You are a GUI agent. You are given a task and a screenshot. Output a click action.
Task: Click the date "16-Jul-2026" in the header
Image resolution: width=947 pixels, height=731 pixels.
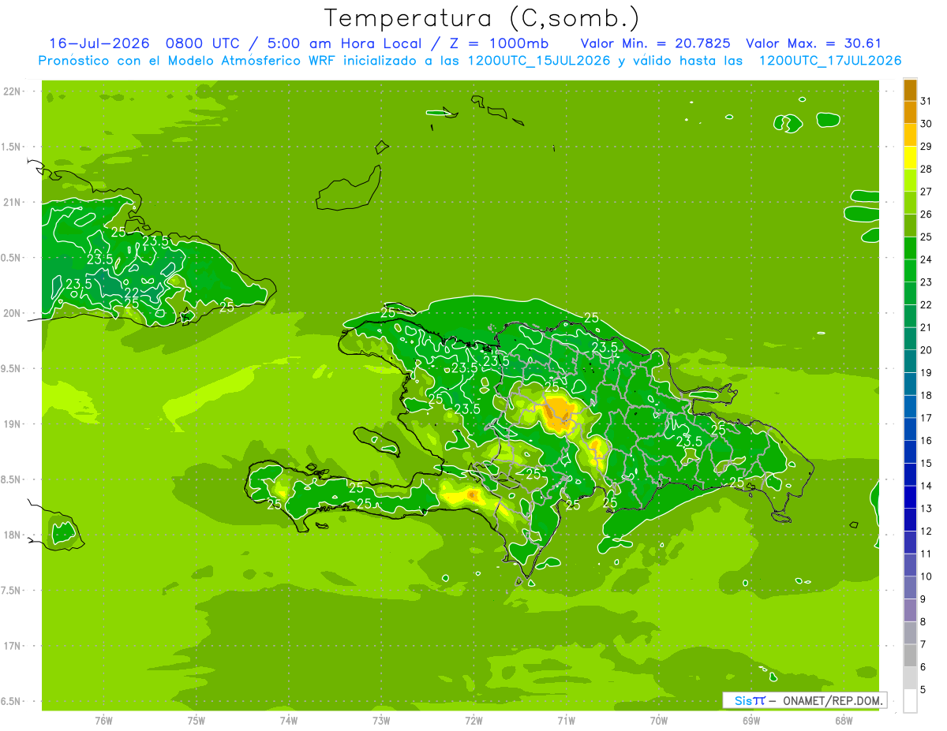coord(99,43)
